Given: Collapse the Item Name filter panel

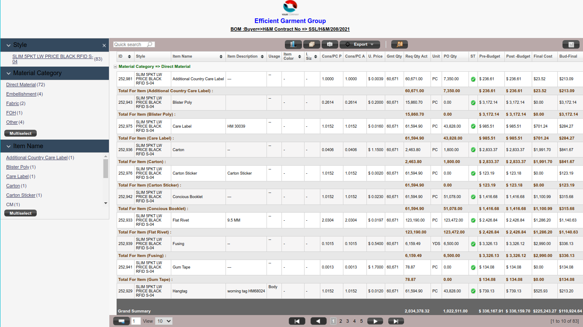Looking at the screenshot, I should 8,146.
